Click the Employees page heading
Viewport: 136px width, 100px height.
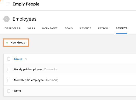(25, 19)
